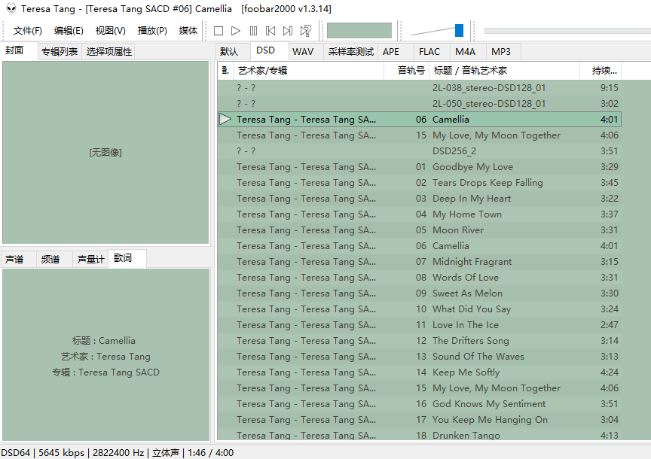
Task: Switch to the 频谱 tab
Action: pos(54,260)
